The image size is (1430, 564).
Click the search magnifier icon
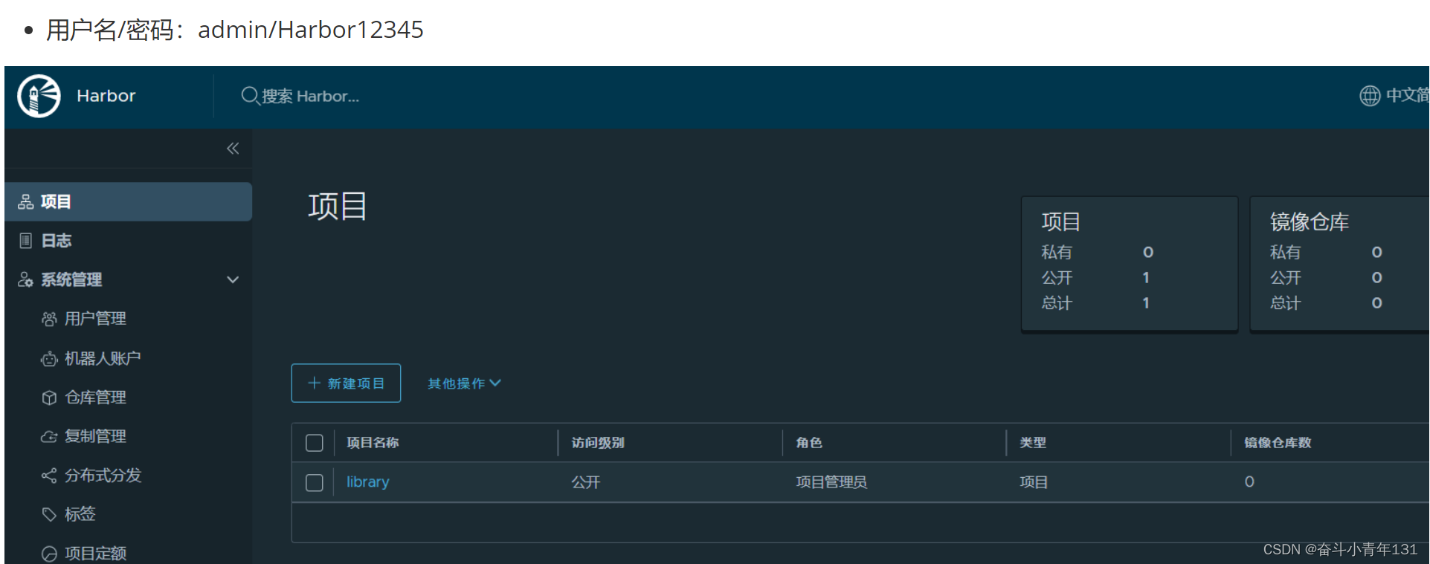(x=250, y=96)
